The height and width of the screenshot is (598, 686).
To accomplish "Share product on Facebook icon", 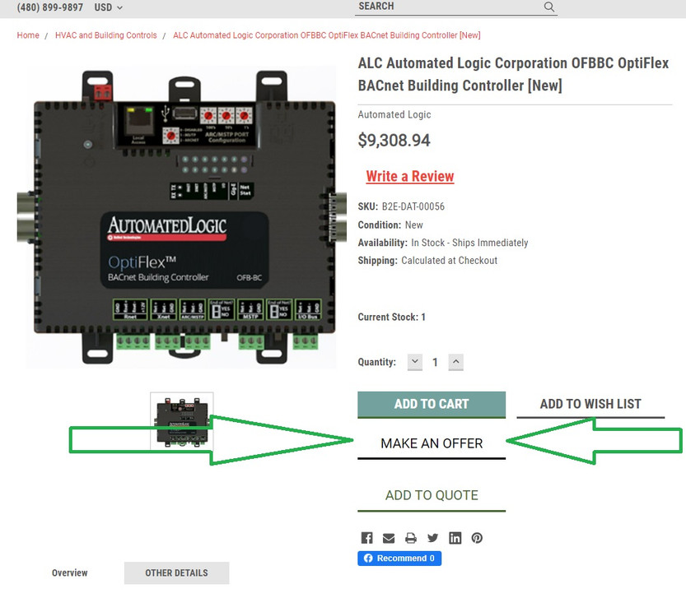I will click(366, 538).
